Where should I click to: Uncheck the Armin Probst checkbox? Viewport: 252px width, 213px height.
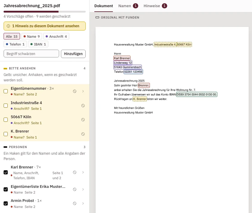pyautogui.click(x=6, y=203)
